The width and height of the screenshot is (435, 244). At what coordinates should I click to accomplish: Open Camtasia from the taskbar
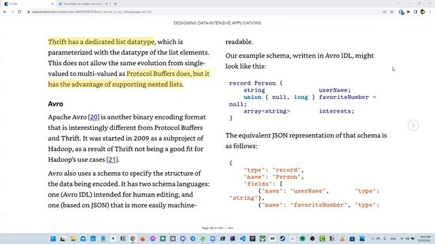pyautogui.click(x=322, y=239)
